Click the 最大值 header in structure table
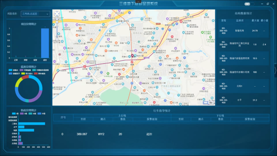Image resolution: width=277 pixels, height=156 pixels. pos(255,20)
